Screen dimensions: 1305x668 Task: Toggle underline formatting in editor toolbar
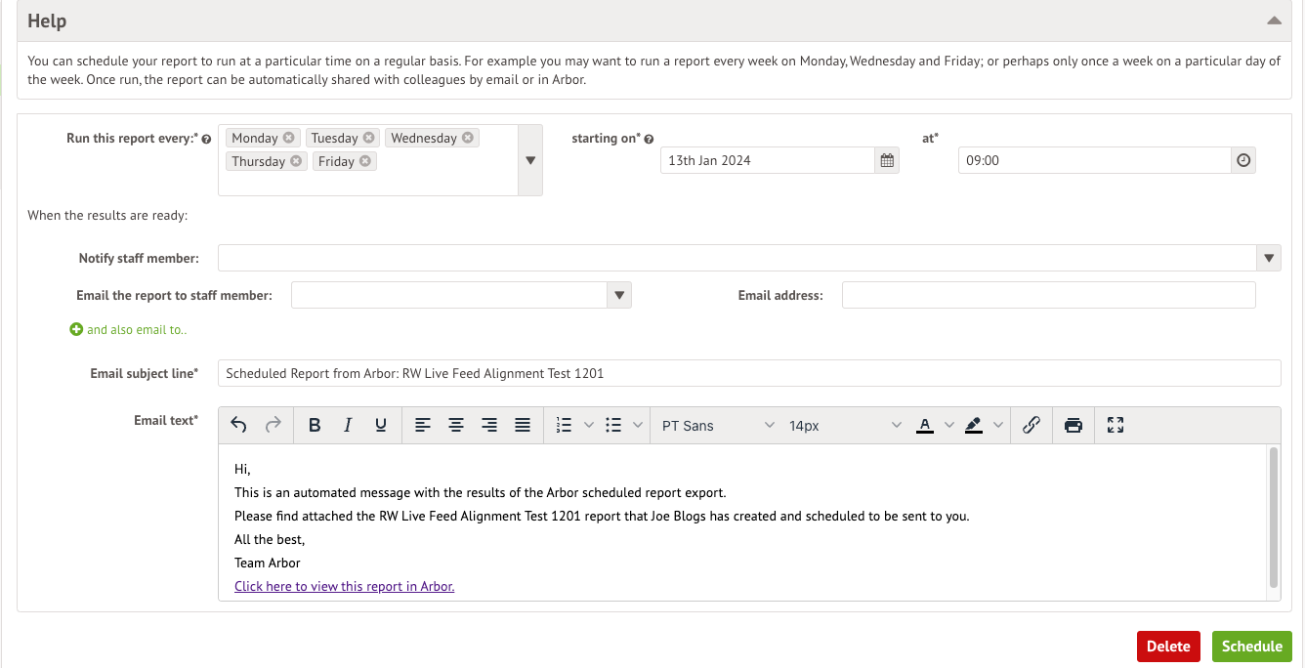[x=381, y=425]
